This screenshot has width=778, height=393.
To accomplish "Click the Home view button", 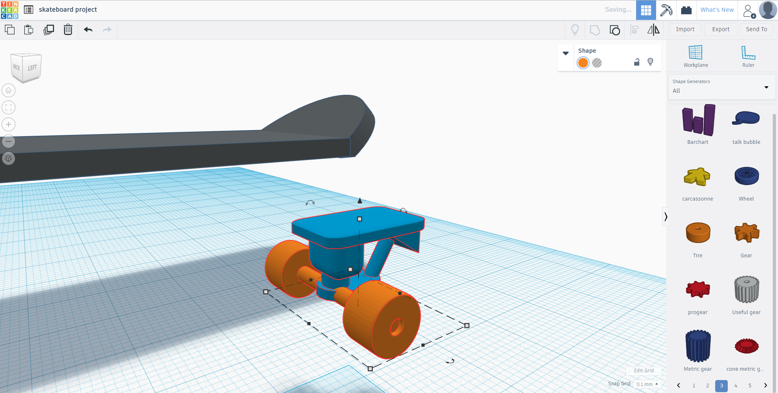I will point(9,90).
